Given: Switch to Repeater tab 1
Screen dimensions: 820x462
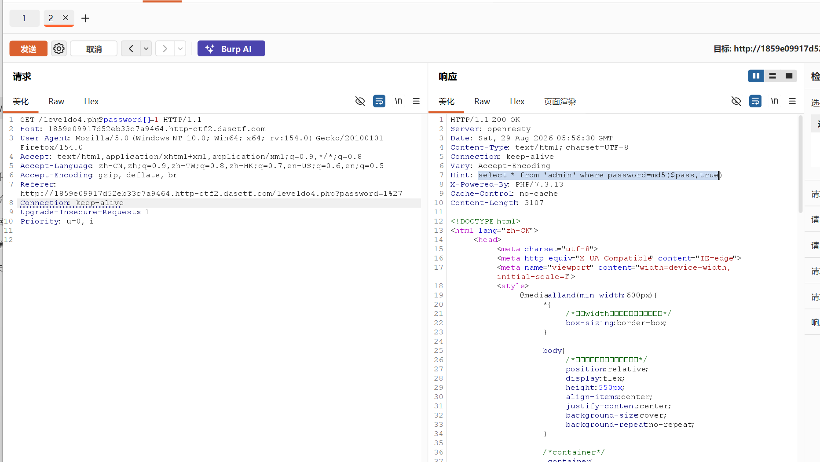Looking at the screenshot, I should point(24,18).
